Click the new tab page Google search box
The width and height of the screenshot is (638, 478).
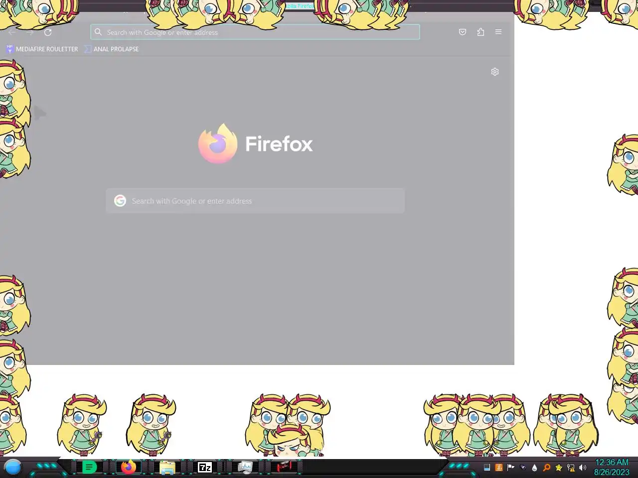255,201
